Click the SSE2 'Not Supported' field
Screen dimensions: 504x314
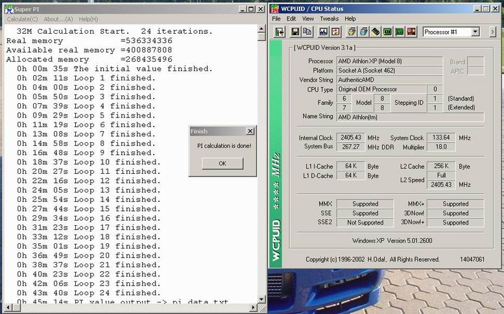[365, 223]
